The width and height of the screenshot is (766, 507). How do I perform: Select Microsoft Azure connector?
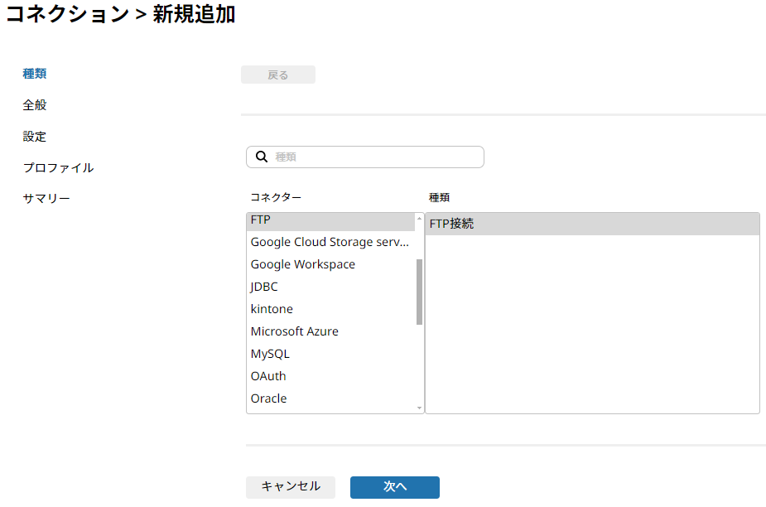click(330, 331)
